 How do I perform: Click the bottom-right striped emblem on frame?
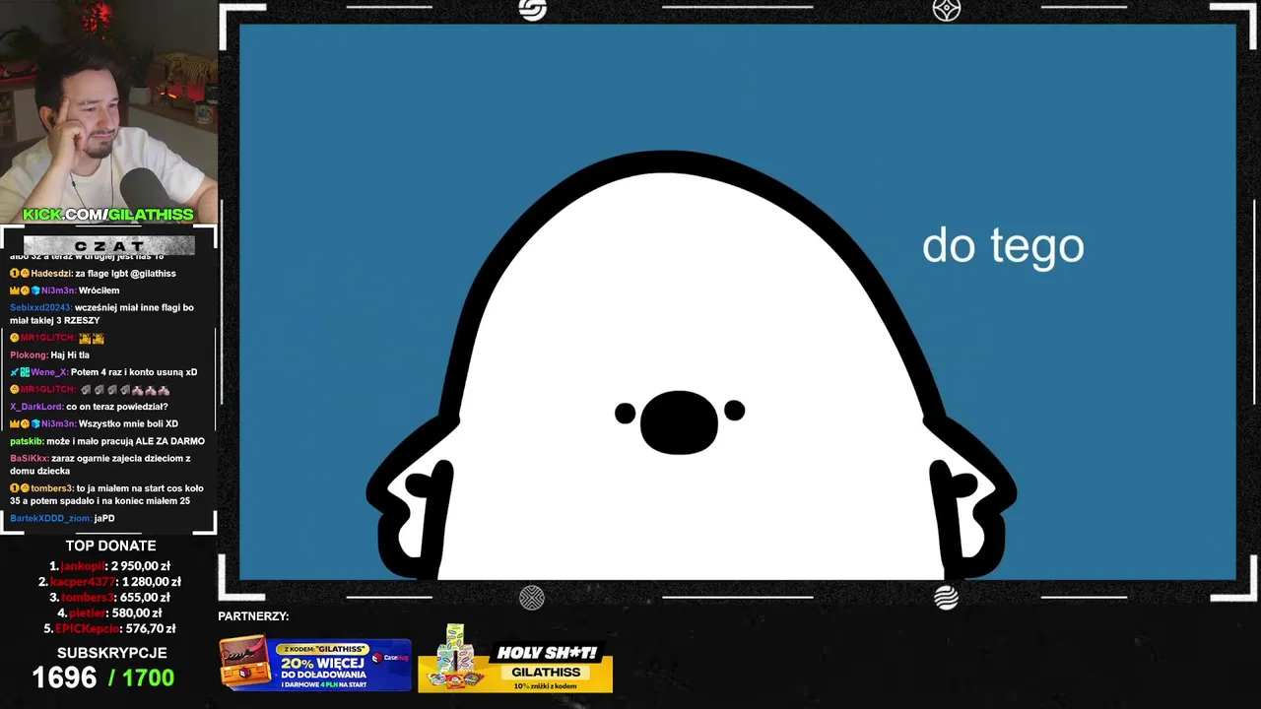tap(946, 598)
